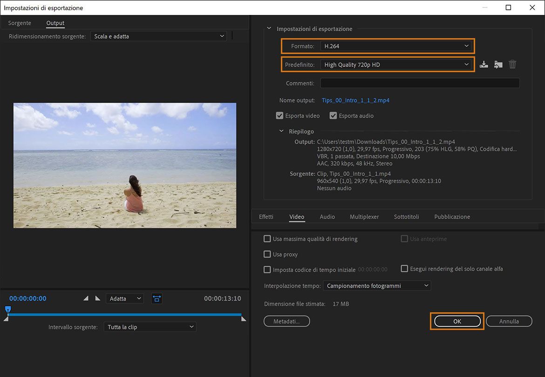Image resolution: width=545 pixels, height=377 pixels.
Task: Enable Usa massima qualità di rendering
Action: coord(267,238)
